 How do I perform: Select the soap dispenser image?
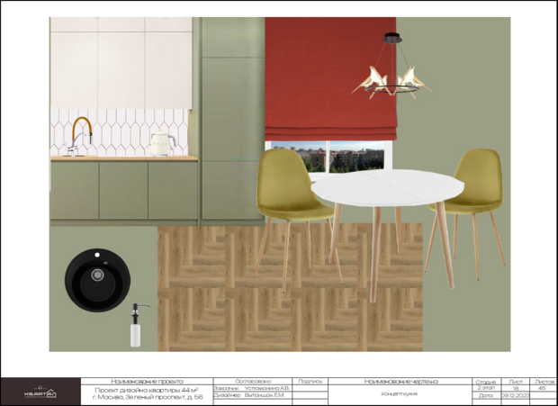click(136, 325)
